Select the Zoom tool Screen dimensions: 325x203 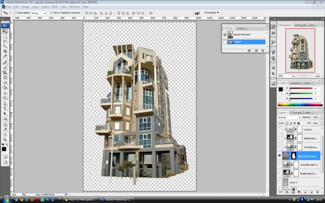pyautogui.click(x=5, y=140)
